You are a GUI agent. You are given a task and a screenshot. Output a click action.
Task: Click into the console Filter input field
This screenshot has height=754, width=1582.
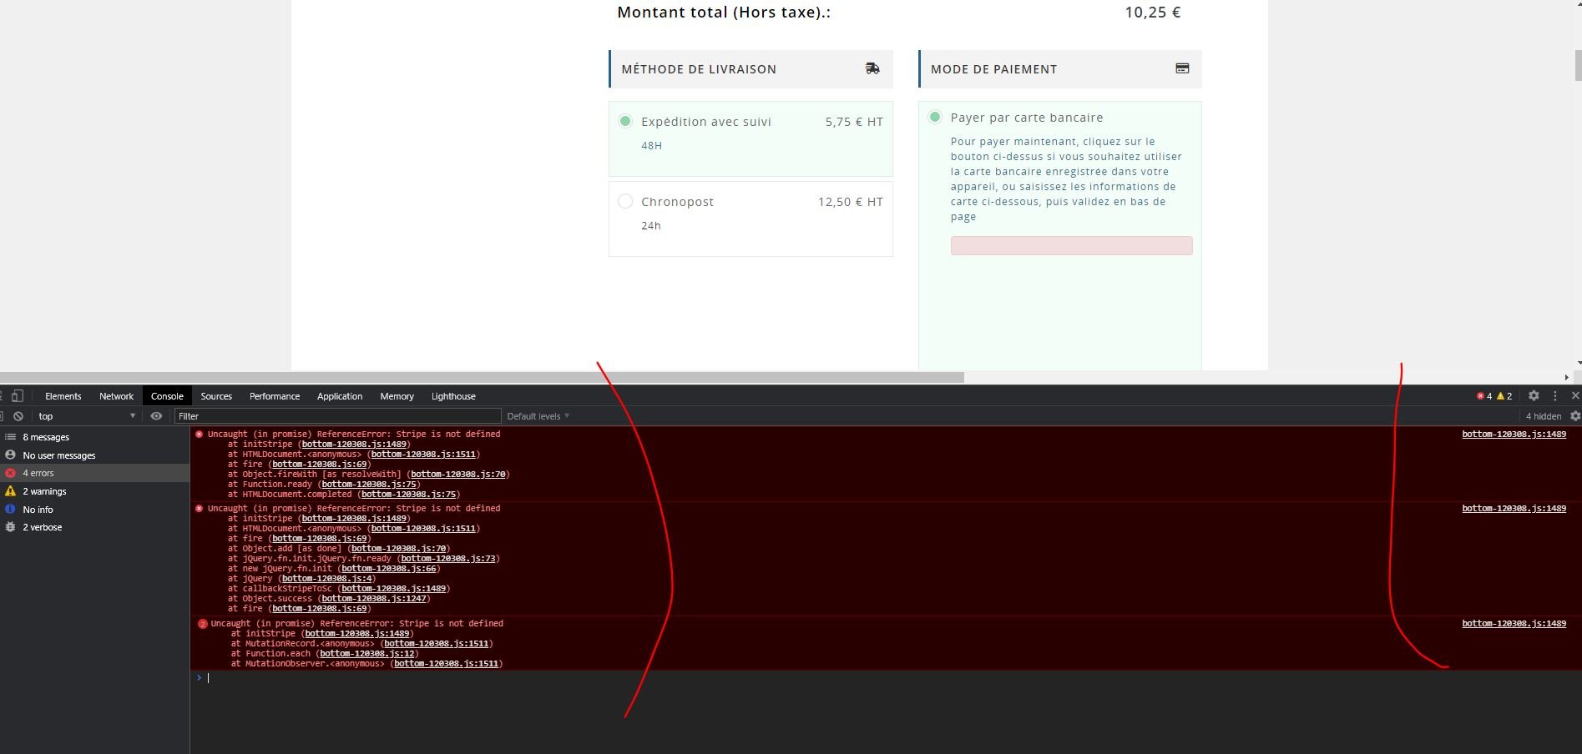coord(337,416)
